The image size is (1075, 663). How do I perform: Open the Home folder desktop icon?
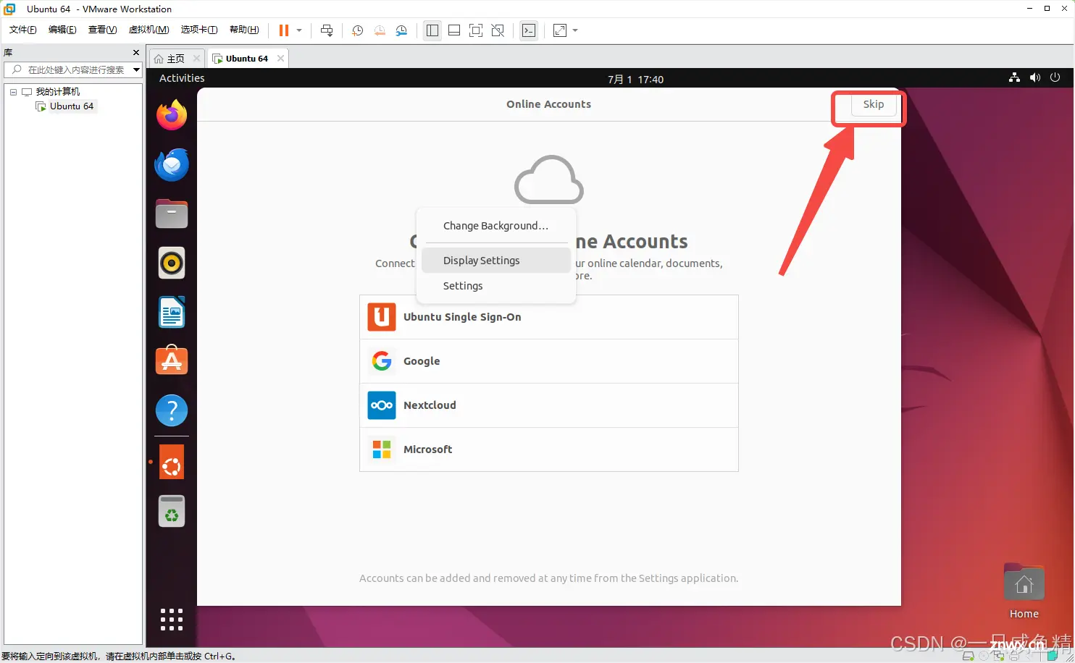click(1024, 591)
